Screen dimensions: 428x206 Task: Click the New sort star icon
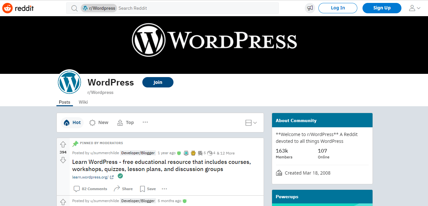pos(92,122)
